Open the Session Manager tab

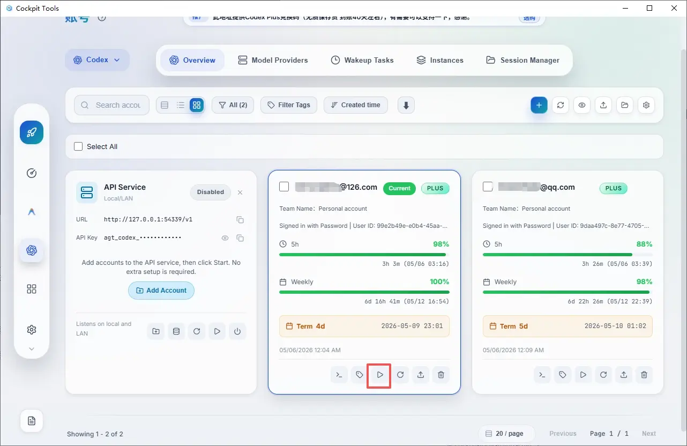pos(522,60)
